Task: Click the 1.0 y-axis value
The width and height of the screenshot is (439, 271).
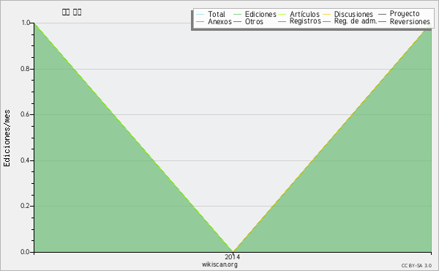Action: point(26,23)
